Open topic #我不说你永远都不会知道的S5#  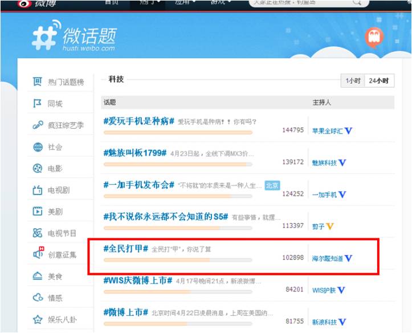(x=165, y=217)
